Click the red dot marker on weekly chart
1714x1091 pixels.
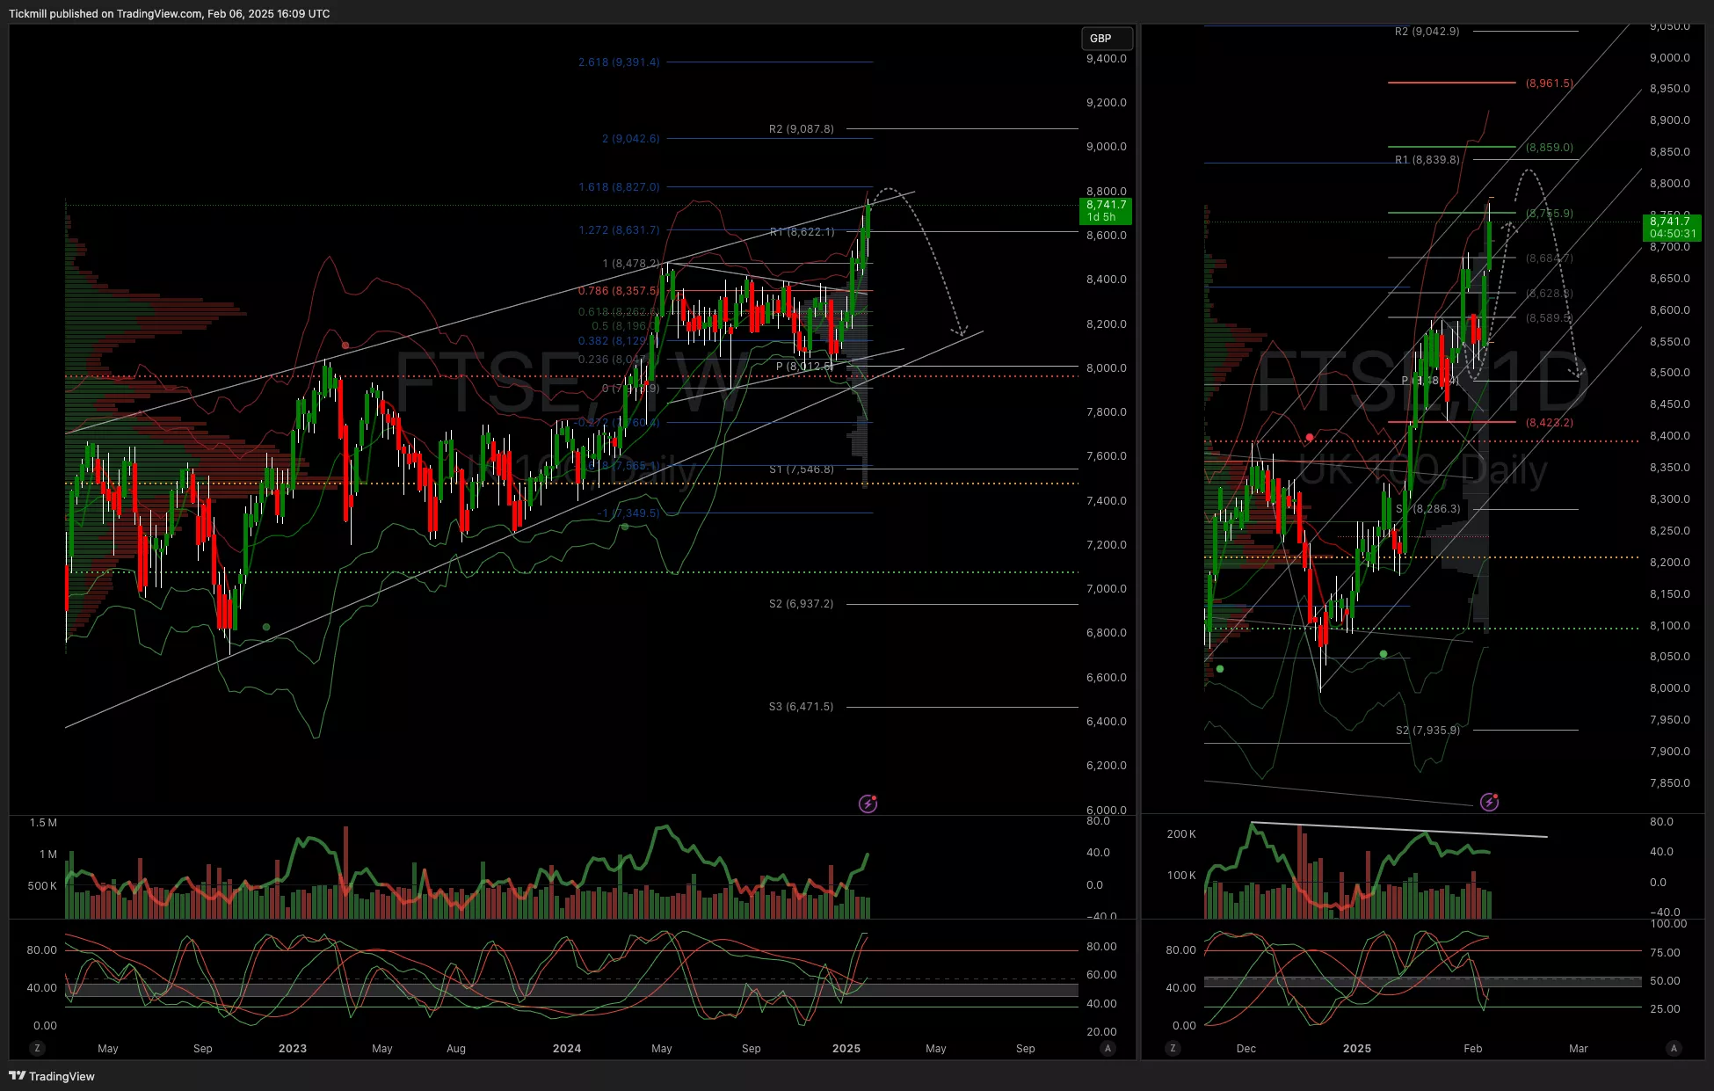click(x=345, y=345)
